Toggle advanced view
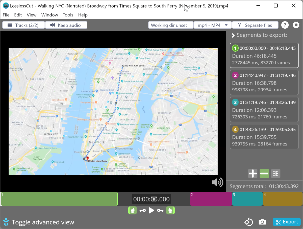The image size is (303, 229). pos(38,222)
